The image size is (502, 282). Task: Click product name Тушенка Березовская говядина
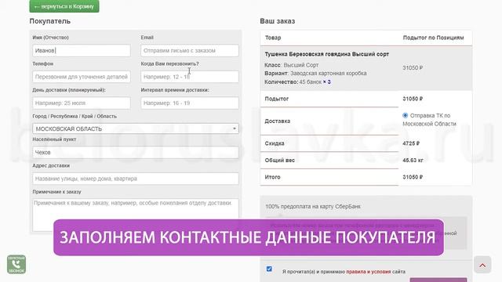pyautogui.click(x=327, y=54)
